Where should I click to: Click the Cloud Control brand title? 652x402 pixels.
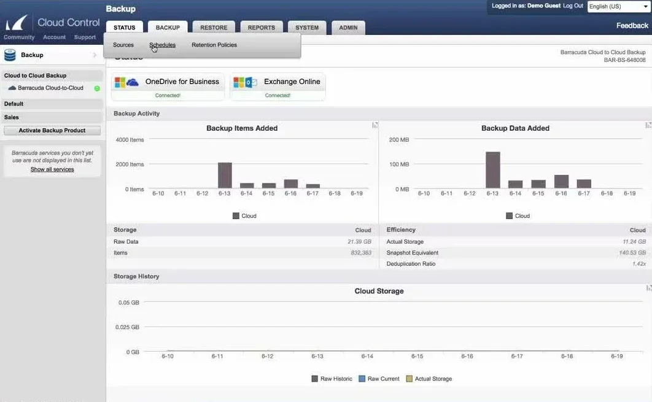[69, 23]
